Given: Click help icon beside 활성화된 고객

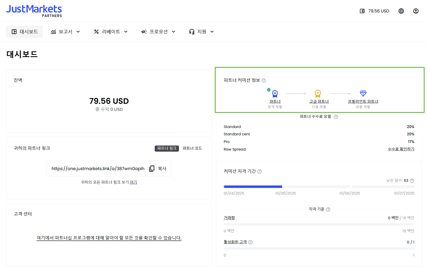Looking at the screenshot, I should 250,242.
